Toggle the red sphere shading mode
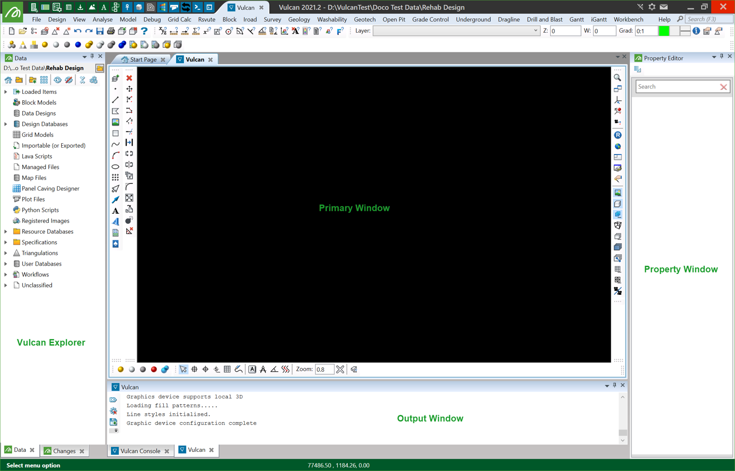Screen dimensions: 735x471 [x=154, y=369]
